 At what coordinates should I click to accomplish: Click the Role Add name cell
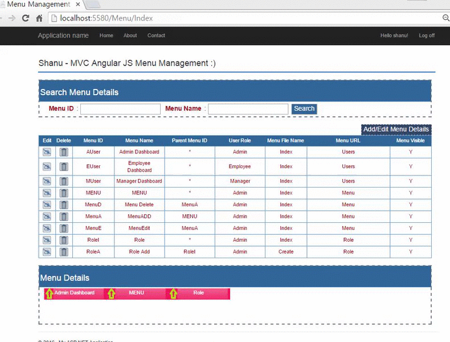tap(139, 252)
